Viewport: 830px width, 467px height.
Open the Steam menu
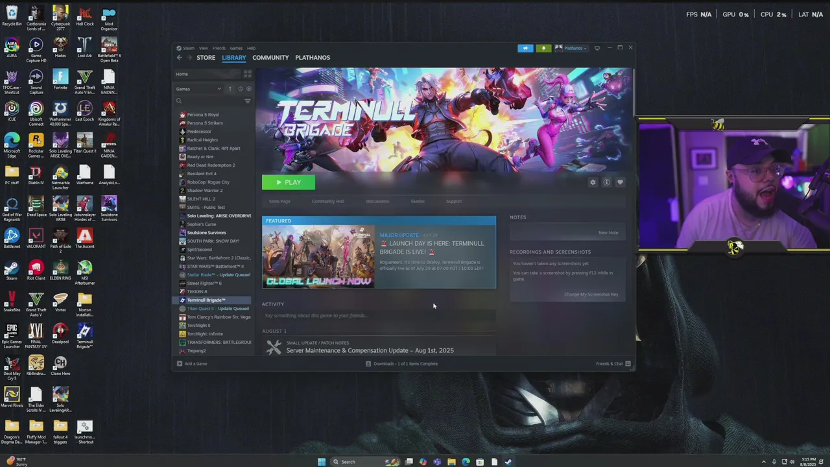[188, 48]
